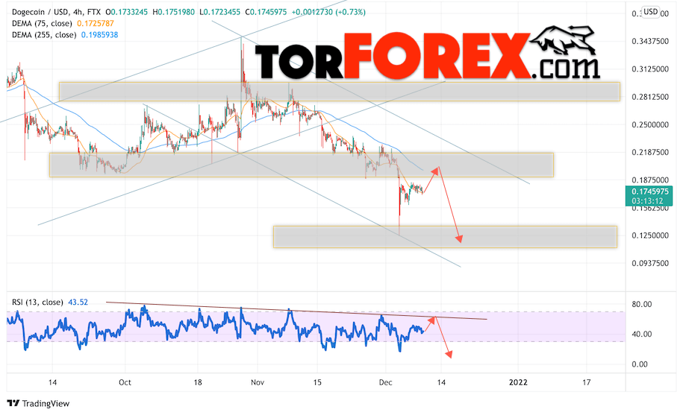Click the TradingView logo icon
The width and height of the screenshot is (683, 415).
tap(13, 403)
